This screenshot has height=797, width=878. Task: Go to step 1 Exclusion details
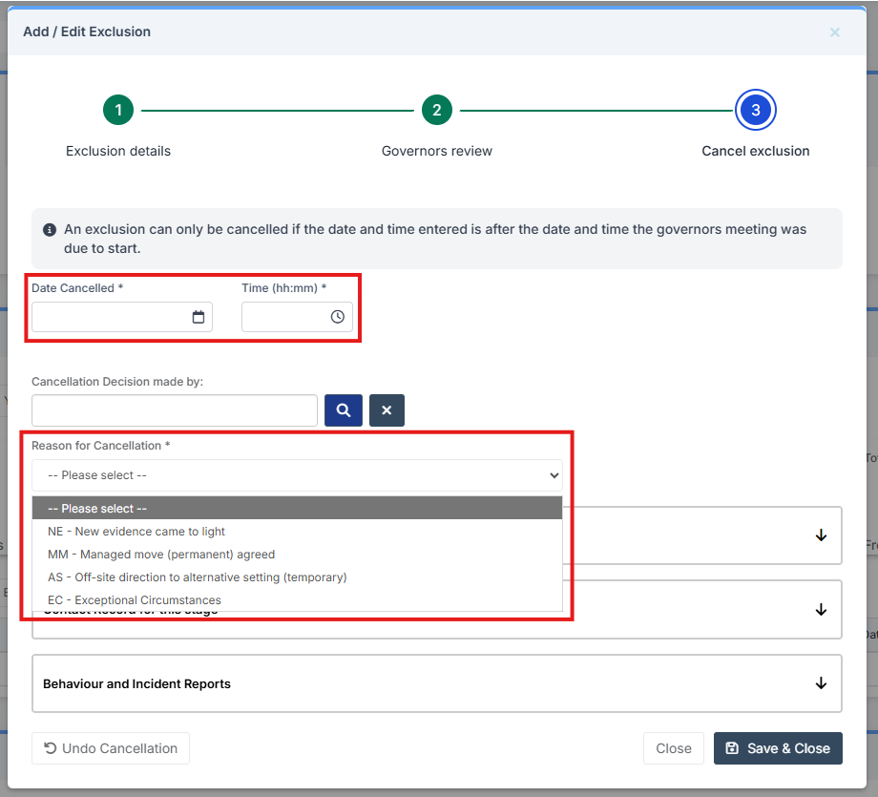[118, 110]
